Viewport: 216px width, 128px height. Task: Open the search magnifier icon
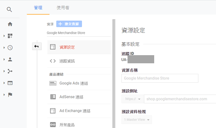point(9,10)
